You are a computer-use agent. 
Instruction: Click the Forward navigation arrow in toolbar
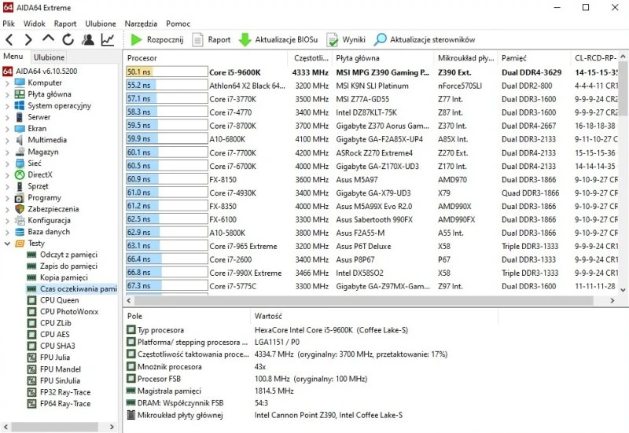tap(28, 39)
